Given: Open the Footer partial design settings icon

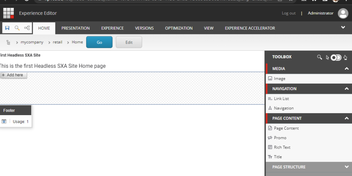Looking at the screenshot, I should pos(4,121).
